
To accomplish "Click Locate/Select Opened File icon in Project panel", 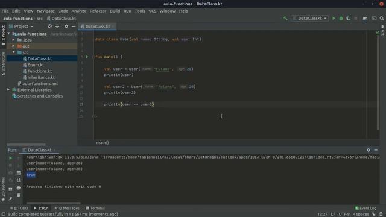I will pos(49,27).
